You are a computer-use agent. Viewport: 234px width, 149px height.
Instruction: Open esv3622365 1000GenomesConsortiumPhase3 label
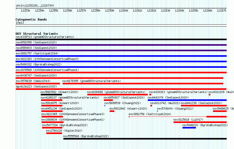pos(73,114)
